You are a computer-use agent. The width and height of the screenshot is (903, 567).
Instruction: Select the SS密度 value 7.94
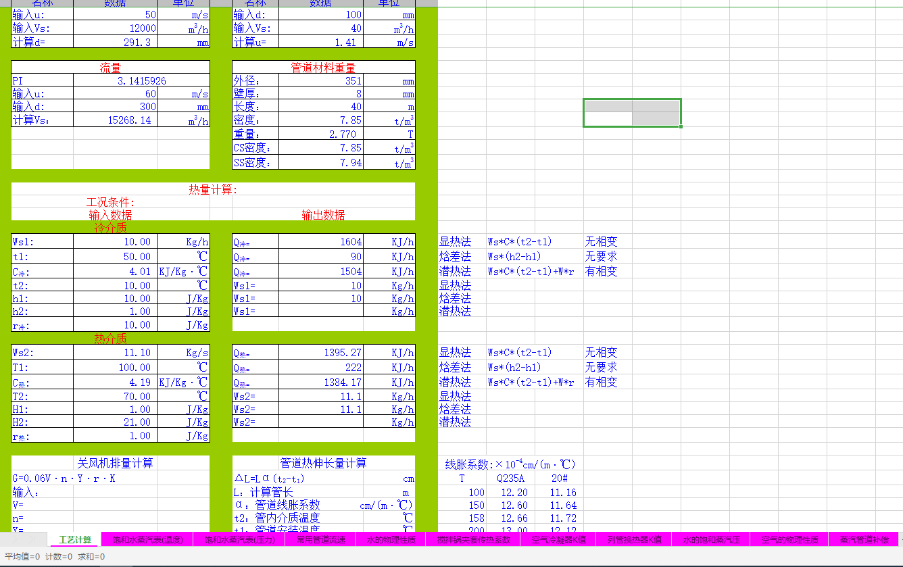click(321, 162)
